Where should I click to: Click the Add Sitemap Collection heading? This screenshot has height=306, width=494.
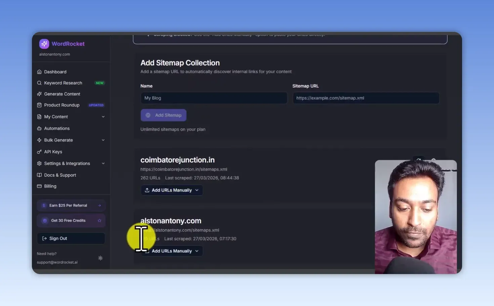[180, 63]
